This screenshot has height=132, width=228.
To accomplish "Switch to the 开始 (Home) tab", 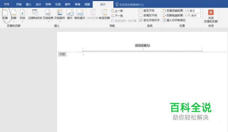I will (19, 4).
